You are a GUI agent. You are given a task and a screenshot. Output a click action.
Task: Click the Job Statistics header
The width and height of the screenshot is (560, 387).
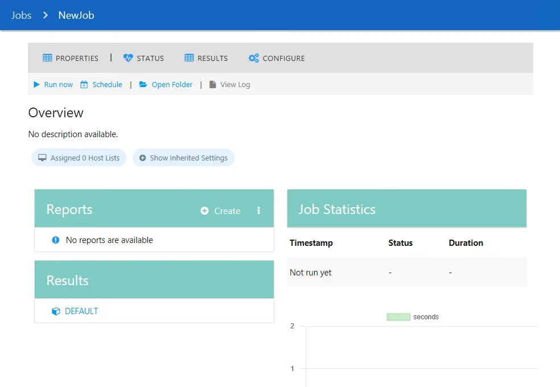tap(407, 208)
